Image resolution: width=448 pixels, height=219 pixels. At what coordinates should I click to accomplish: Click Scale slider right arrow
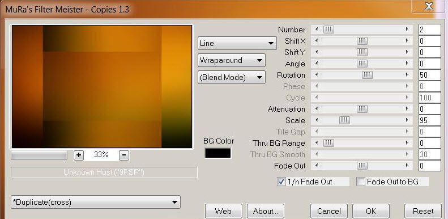click(407, 120)
